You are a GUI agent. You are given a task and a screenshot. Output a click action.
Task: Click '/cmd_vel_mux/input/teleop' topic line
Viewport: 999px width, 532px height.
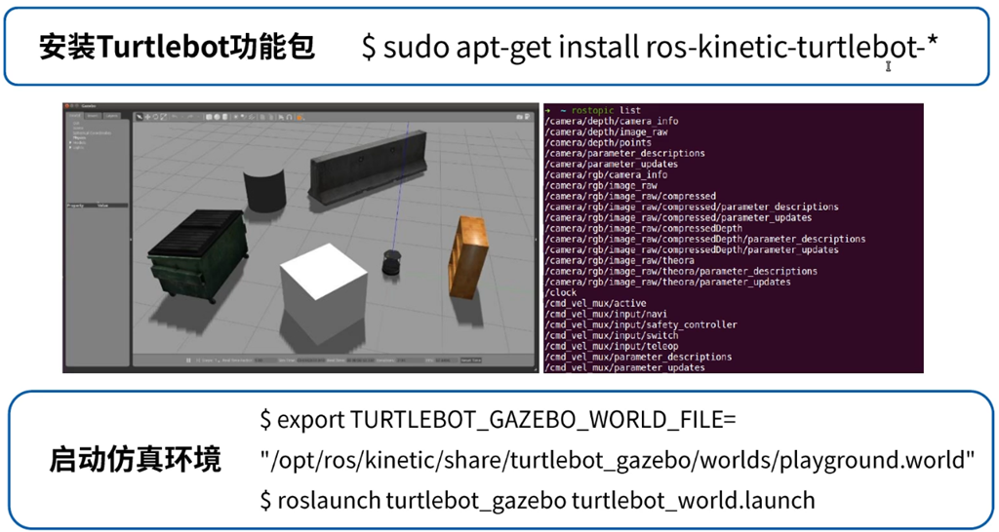click(x=611, y=346)
